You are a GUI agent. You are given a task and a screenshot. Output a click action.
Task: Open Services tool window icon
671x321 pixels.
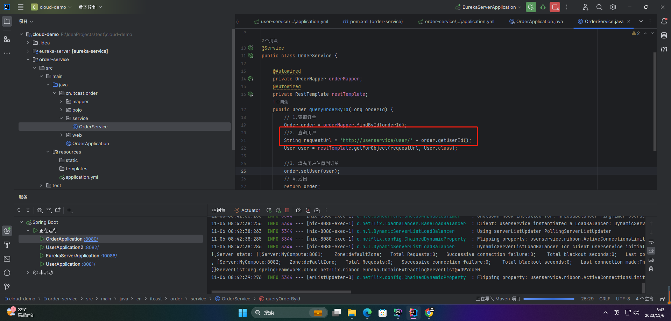pos(7,231)
